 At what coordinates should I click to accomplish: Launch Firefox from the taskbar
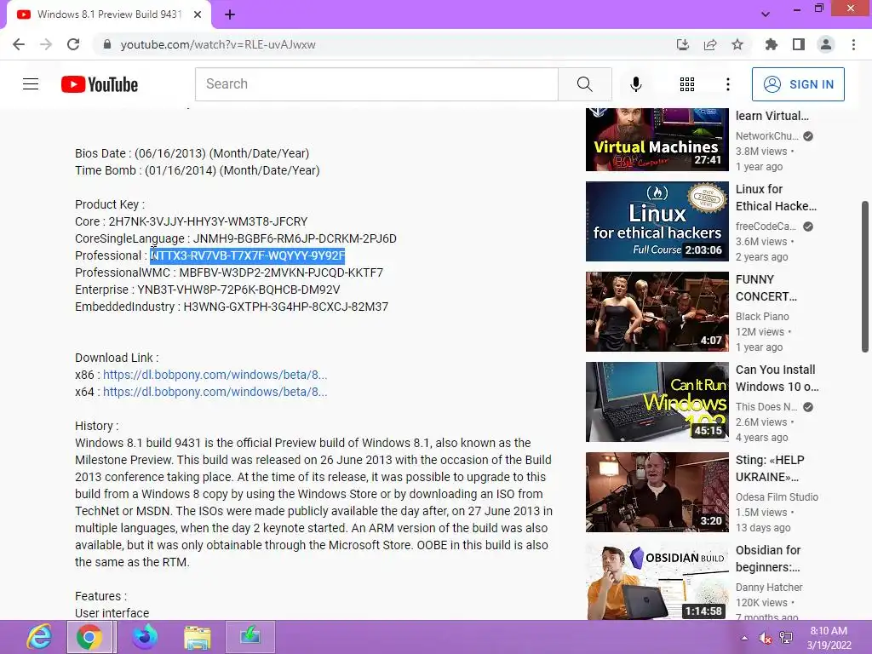pos(145,637)
